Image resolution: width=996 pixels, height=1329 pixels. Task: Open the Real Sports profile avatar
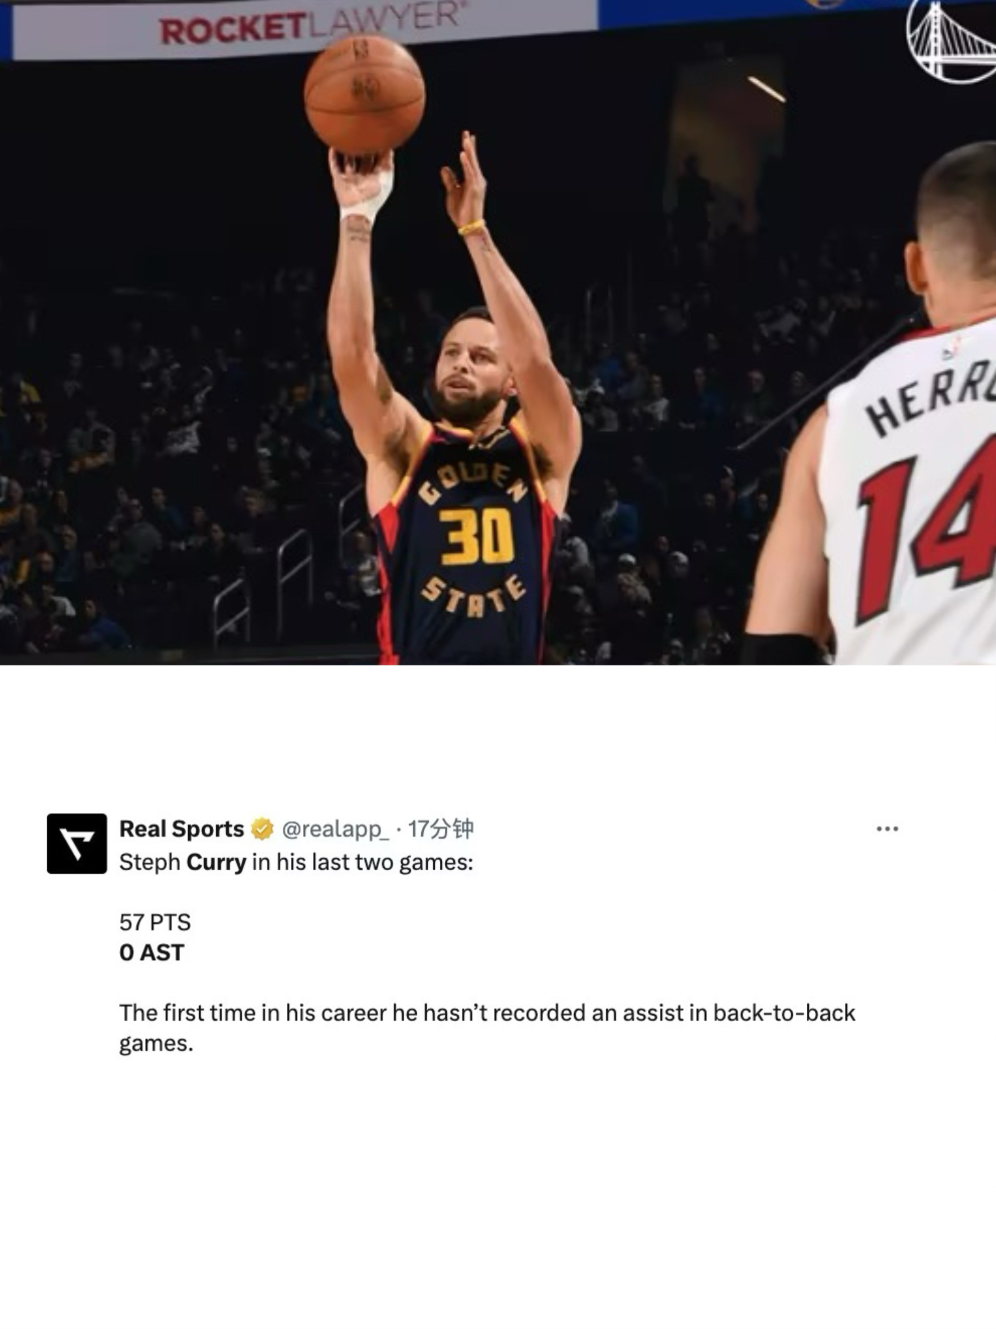tap(77, 843)
